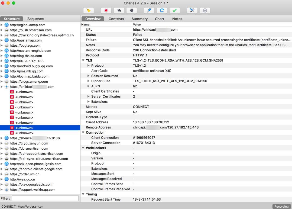Open the Chart tab
Viewport: 292px width, 209px height.
pyautogui.click(x=159, y=19)
